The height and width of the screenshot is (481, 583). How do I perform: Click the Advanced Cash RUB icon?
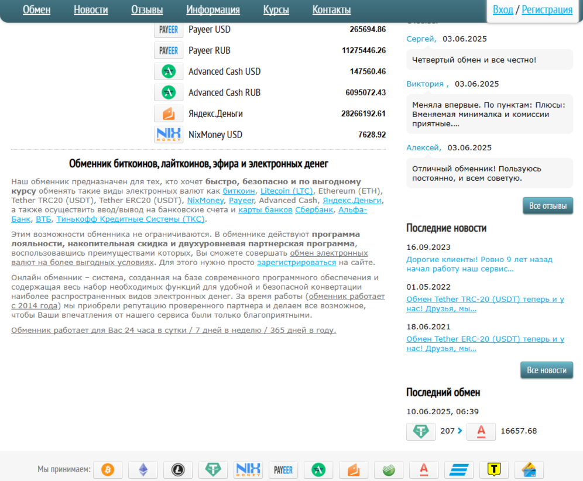pos(169,92)
